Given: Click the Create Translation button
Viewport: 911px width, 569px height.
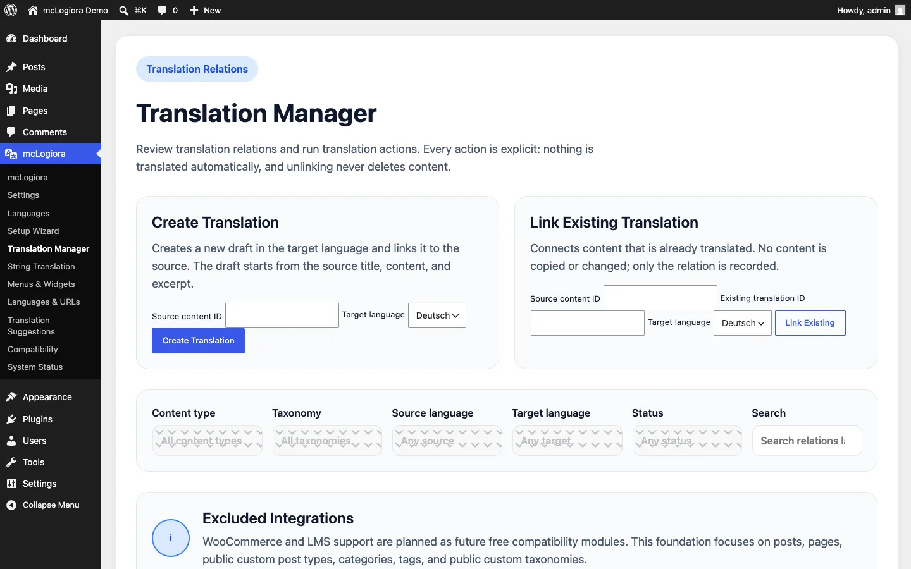Looking at the screenshot, I should coord(198,341).
